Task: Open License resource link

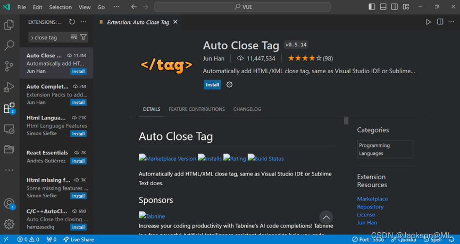Action: [366, 214]
